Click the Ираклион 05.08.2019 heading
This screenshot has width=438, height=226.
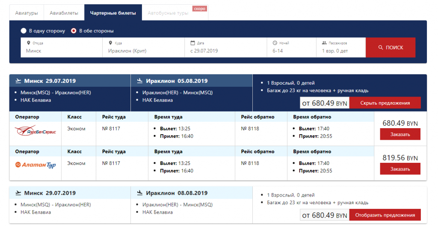tap(177, 81)
